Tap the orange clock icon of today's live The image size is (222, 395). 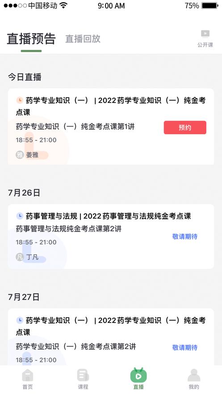point(20,100)
